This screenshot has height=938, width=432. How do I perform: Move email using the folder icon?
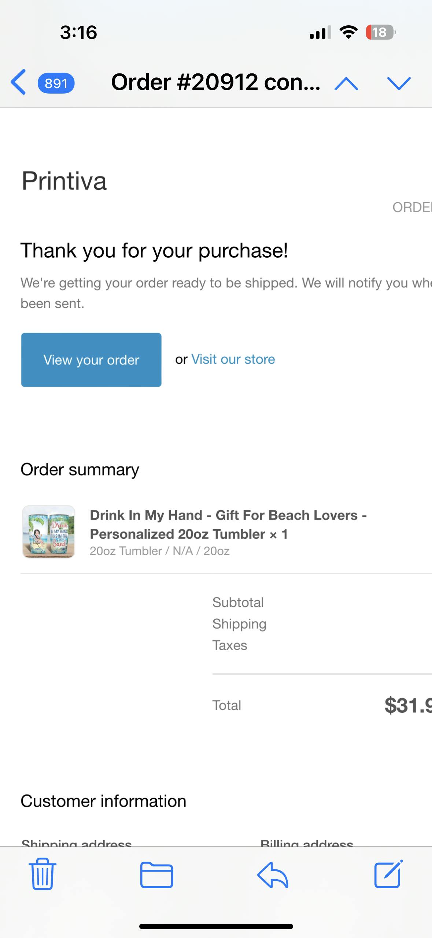pos(156,875)
